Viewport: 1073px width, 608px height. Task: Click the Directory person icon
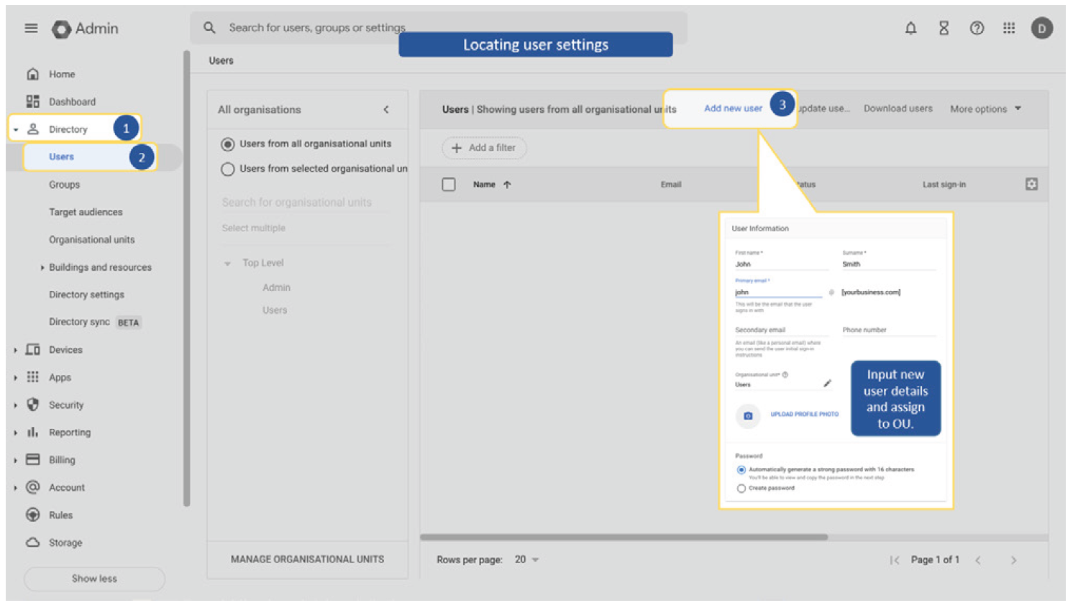click(x=32, y=129)
